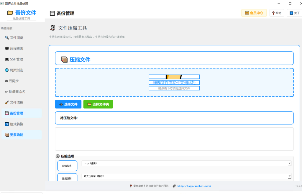This screenshot has width=302, height=194.
Task: Click the floppy disk icon beside 备份管理
Action: click(7, 113)
